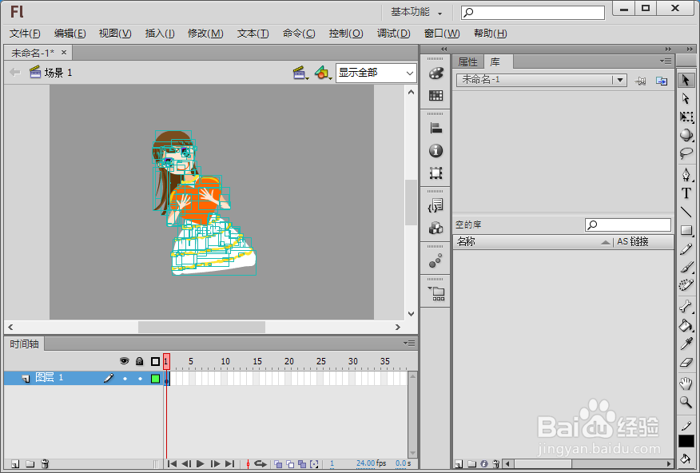This screenshot has width=700, height=473.
Task: Go to first frame button
Action: 172,464
